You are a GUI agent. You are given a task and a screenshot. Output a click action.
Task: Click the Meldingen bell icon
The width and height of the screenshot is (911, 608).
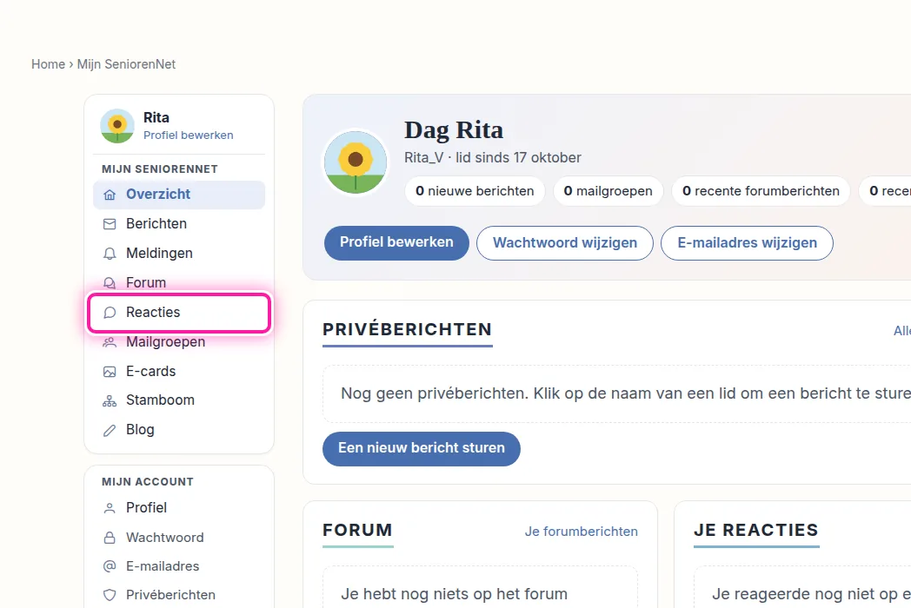(x=110, y=254)
